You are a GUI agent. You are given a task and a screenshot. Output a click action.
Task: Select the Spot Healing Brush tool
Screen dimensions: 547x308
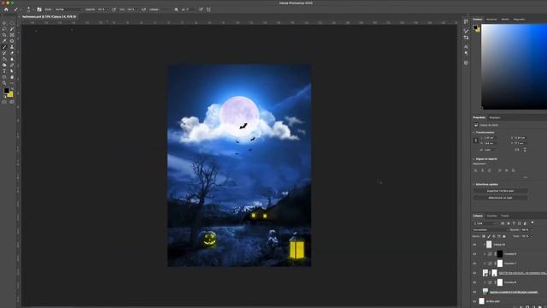point(12,41)
